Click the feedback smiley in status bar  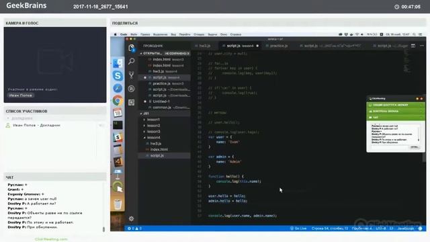420,229
